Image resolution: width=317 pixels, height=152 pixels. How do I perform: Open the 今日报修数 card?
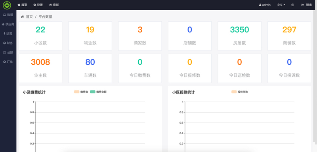(x=190, y=68)
